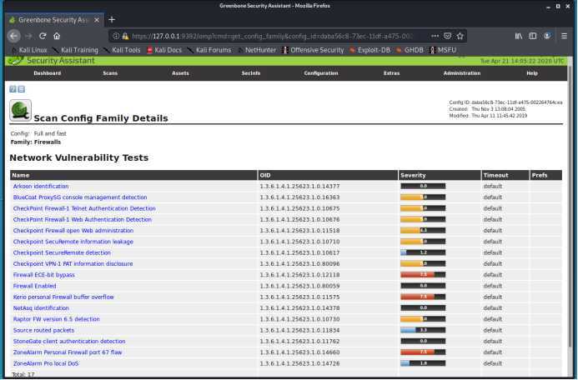This screenshot has width=578, height=380.
Task: Open Raptor FW version 6.5 detection link
Action: point(57,319)
